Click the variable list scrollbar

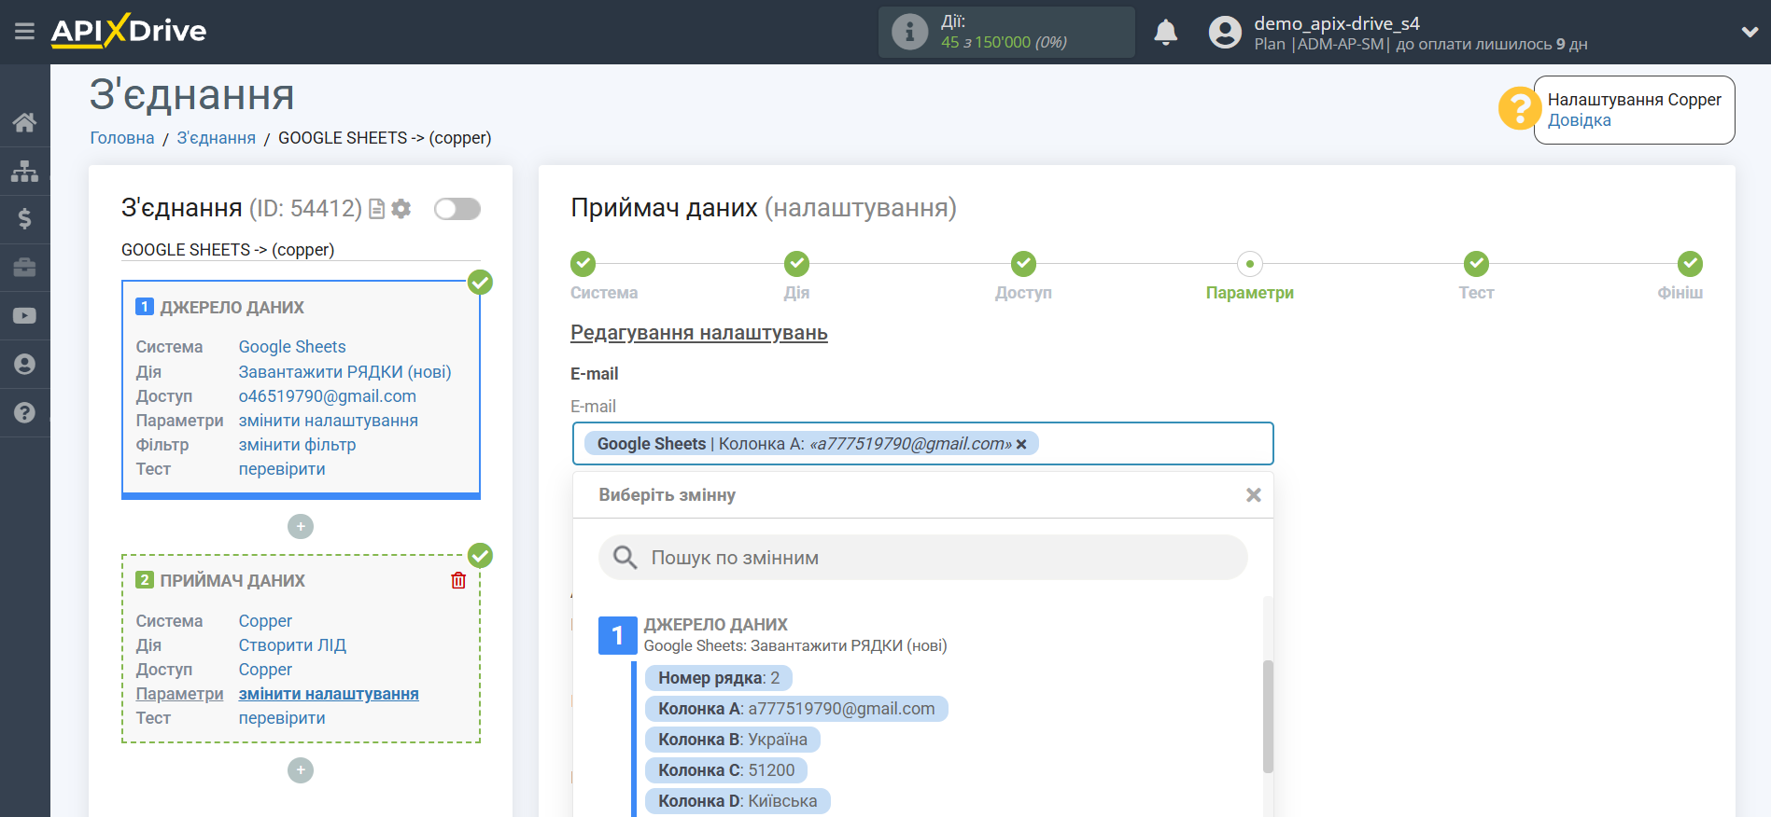[1268, 716]
